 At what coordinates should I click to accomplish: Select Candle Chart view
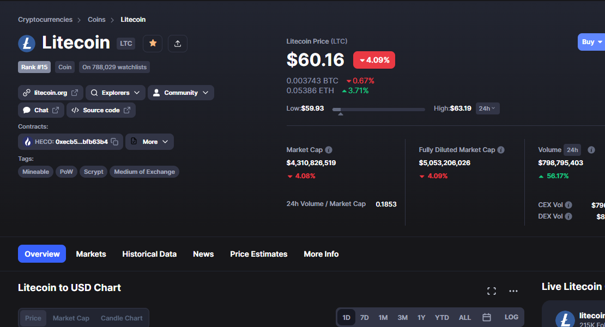[122, 318]
